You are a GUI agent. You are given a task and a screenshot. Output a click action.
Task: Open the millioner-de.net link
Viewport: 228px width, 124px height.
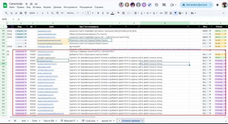tap(45, 46)
